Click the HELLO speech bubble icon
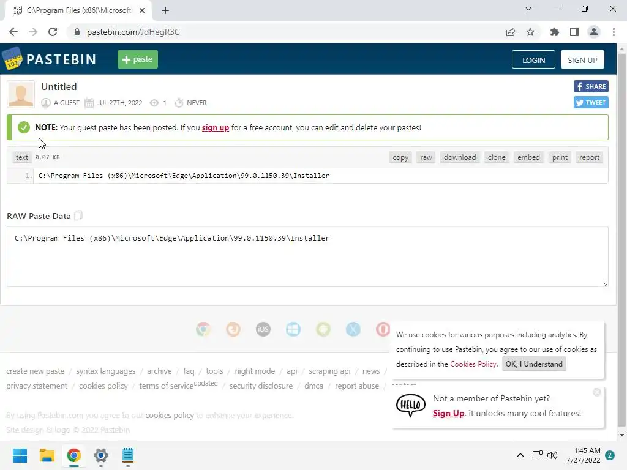627x470 pixels. click(411, 405)
